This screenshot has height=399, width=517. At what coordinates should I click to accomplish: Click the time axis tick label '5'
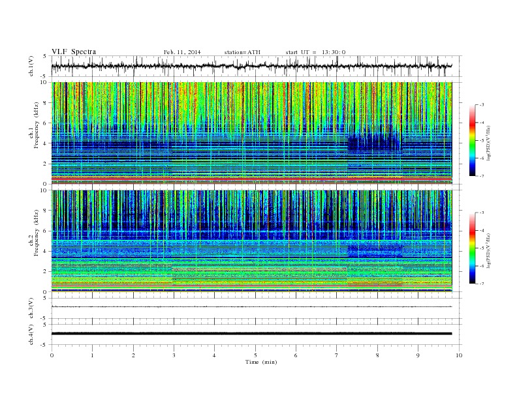coord(255,355)
